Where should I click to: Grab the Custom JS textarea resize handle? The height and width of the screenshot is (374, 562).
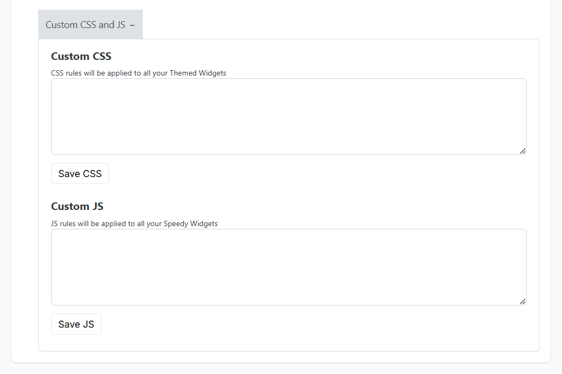pos(523,302)
